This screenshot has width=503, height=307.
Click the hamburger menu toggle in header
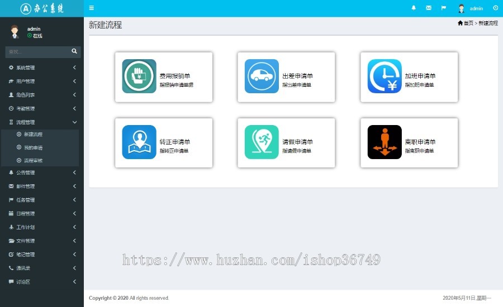point(92,8)
